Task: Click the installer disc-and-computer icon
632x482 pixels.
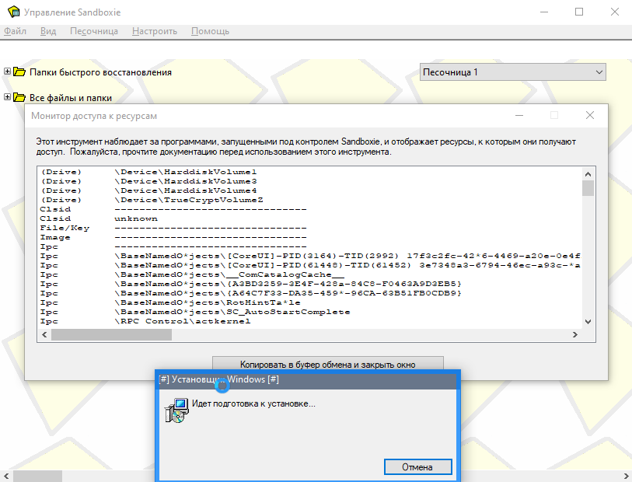Action: pos(176,410)
